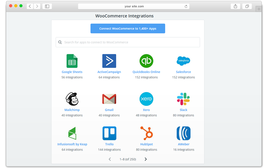Select the Mailchimp monkey icon
Viewport: 268px width, 168px height.
(x=72, y=99)
